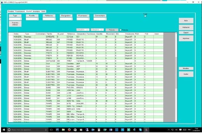Click the Quitter button
Image resolution: width=202 pixels, height=133 pixels.
(186, 74)
